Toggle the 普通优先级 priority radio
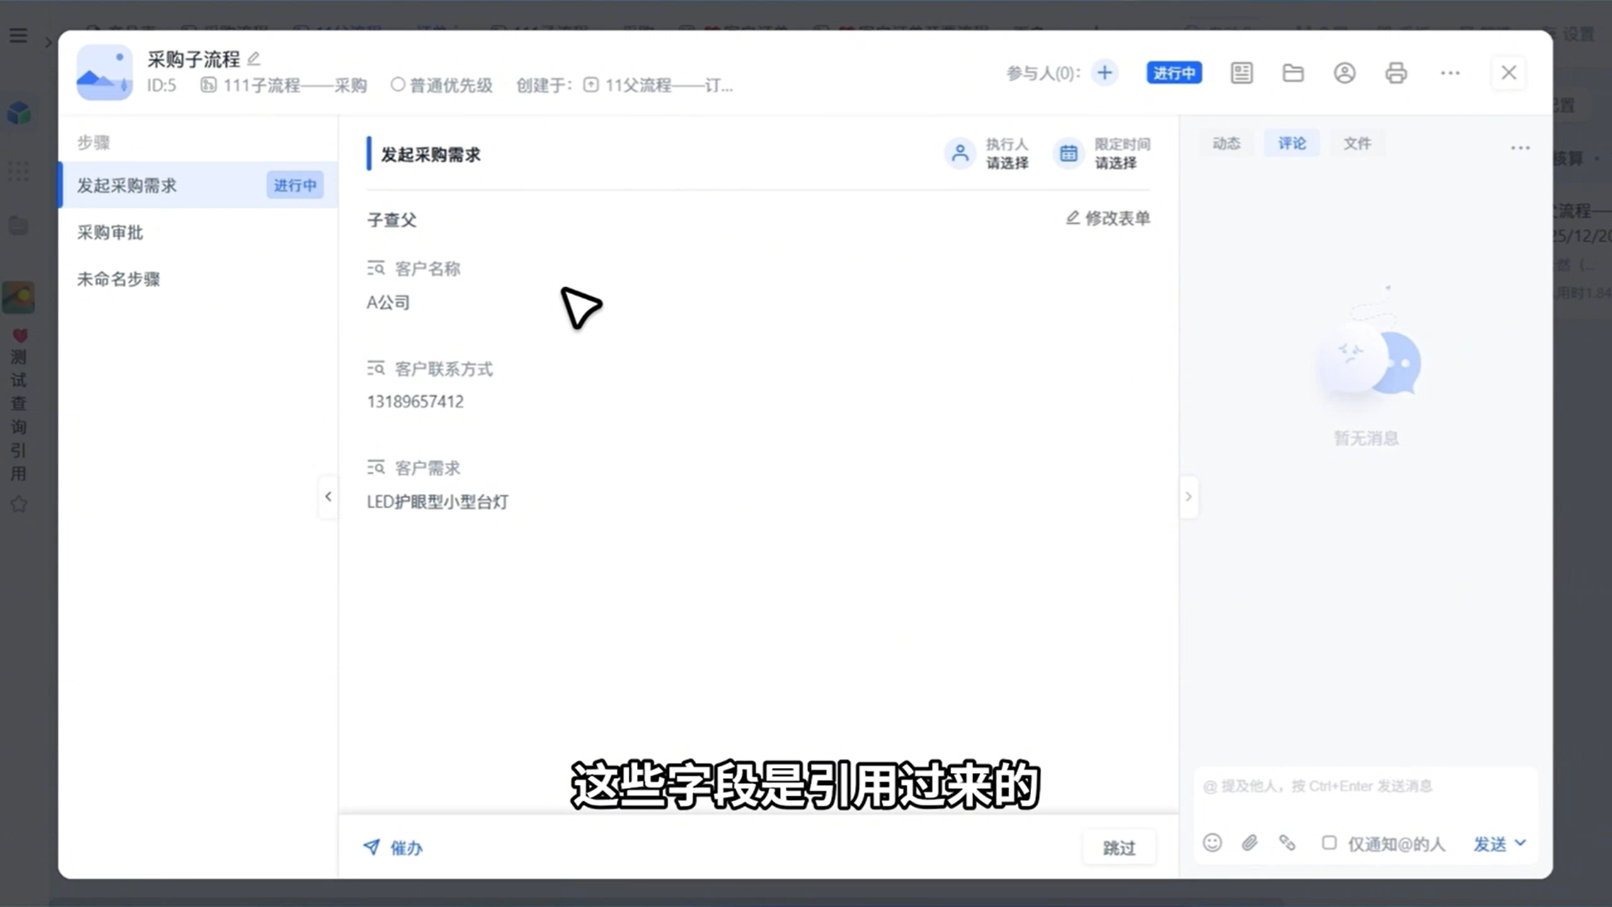The image size is (1612, 907). point(397,84)
